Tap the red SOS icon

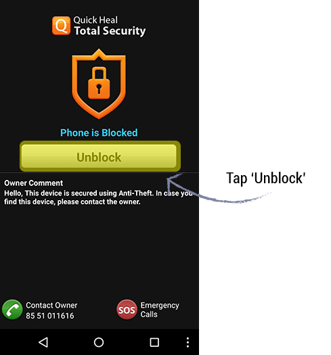tap(127, 310)
